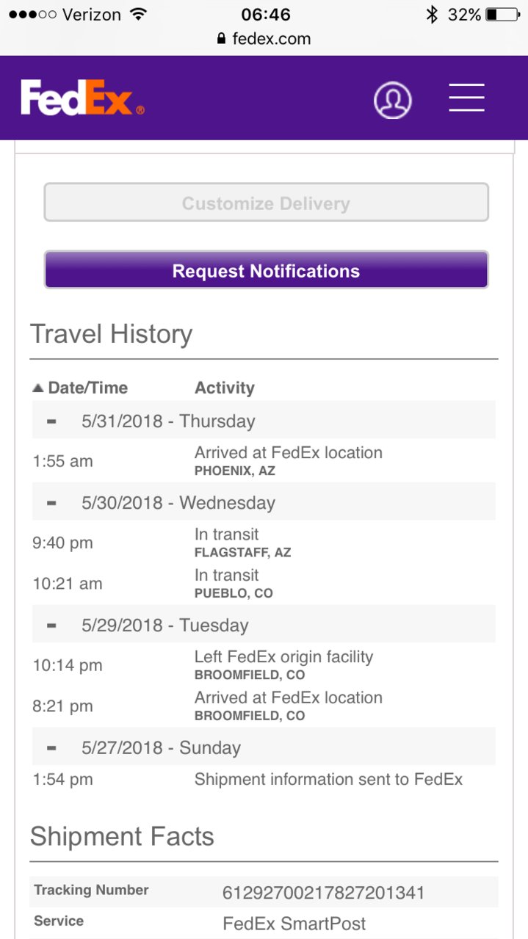Collapse the 5/29/2018 Tuesday section
Image resolution: width=528 pixels, height=939 pixels.
[x=51, y=626]
